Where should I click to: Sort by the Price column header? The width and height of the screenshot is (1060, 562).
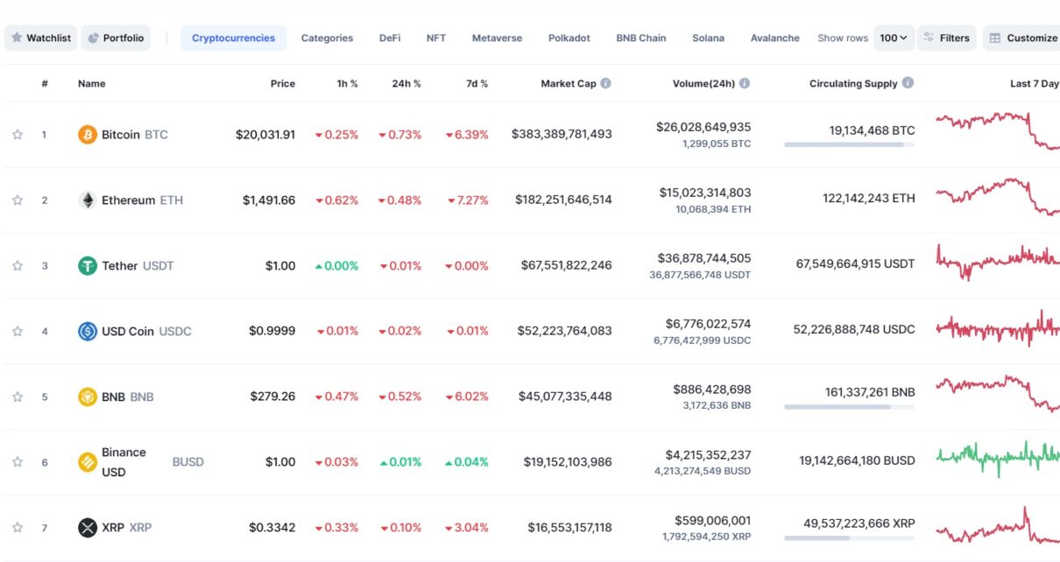(x=283, y=84)
